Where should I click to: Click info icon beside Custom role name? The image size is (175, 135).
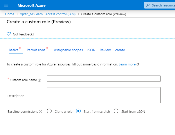(x=39, y=80)
